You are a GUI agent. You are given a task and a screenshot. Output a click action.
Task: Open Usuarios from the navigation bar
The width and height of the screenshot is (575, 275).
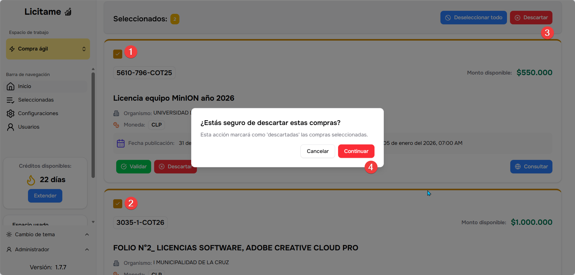(x=29, y=127)
